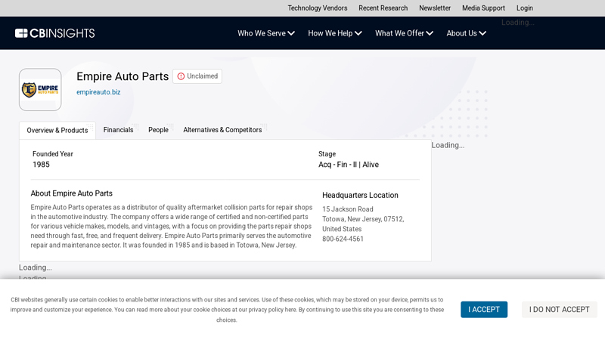The height and width of the screenshot is (340, 605).
Task: Open the What We Offer dropdown
Action: coord(404,33)
